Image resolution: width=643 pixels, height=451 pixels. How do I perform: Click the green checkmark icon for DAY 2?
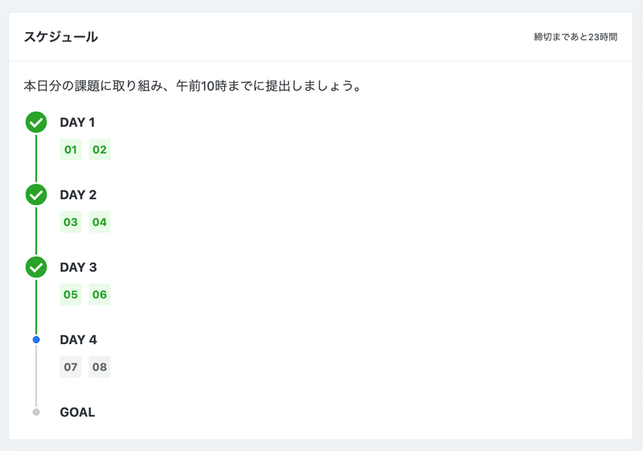coord(36,195)
